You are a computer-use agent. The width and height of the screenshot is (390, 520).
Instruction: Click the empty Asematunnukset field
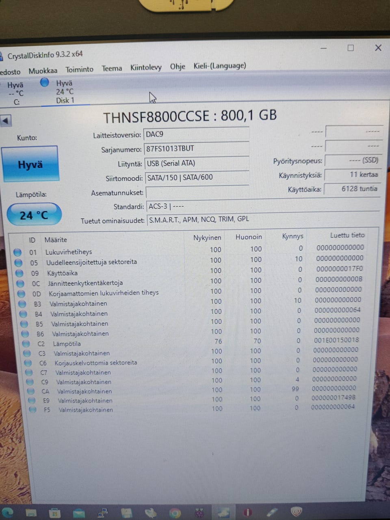pos(197,192)
